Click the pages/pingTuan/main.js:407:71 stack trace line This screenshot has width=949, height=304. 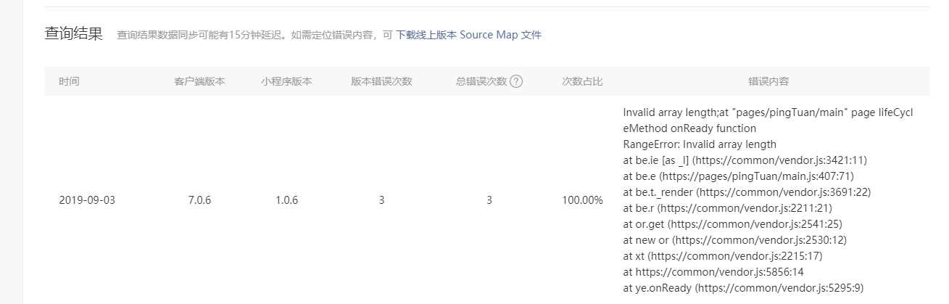click(x=732, y=176)
